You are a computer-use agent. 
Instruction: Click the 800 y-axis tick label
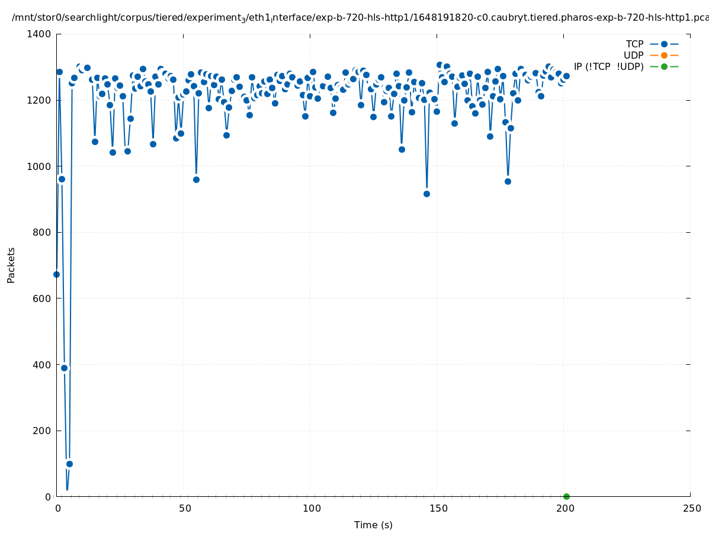point(41,233)
